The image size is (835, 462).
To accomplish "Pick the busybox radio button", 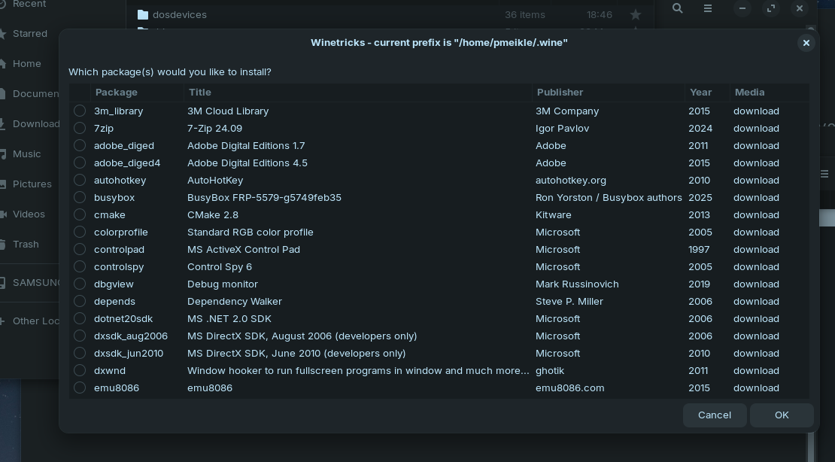I will tap(80, 197).
